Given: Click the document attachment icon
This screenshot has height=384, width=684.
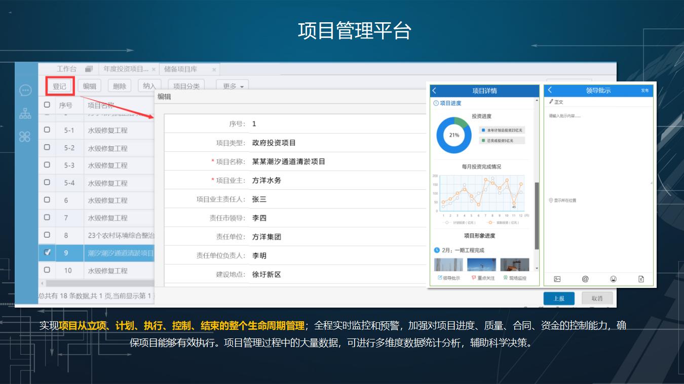Looking at the screenshot, I should point(641,279).
